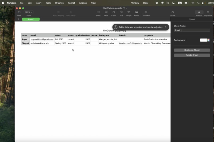The image size is (214, 142).
Task: Click the Share toolbar icon
Action: tap(173, 12)
